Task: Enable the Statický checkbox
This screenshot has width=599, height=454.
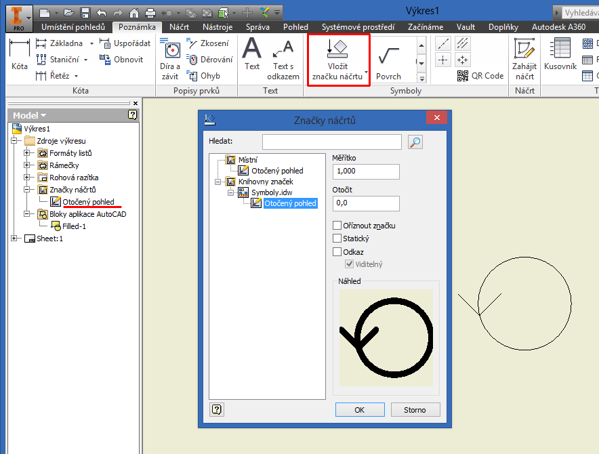Action: (x=337, y=239)
